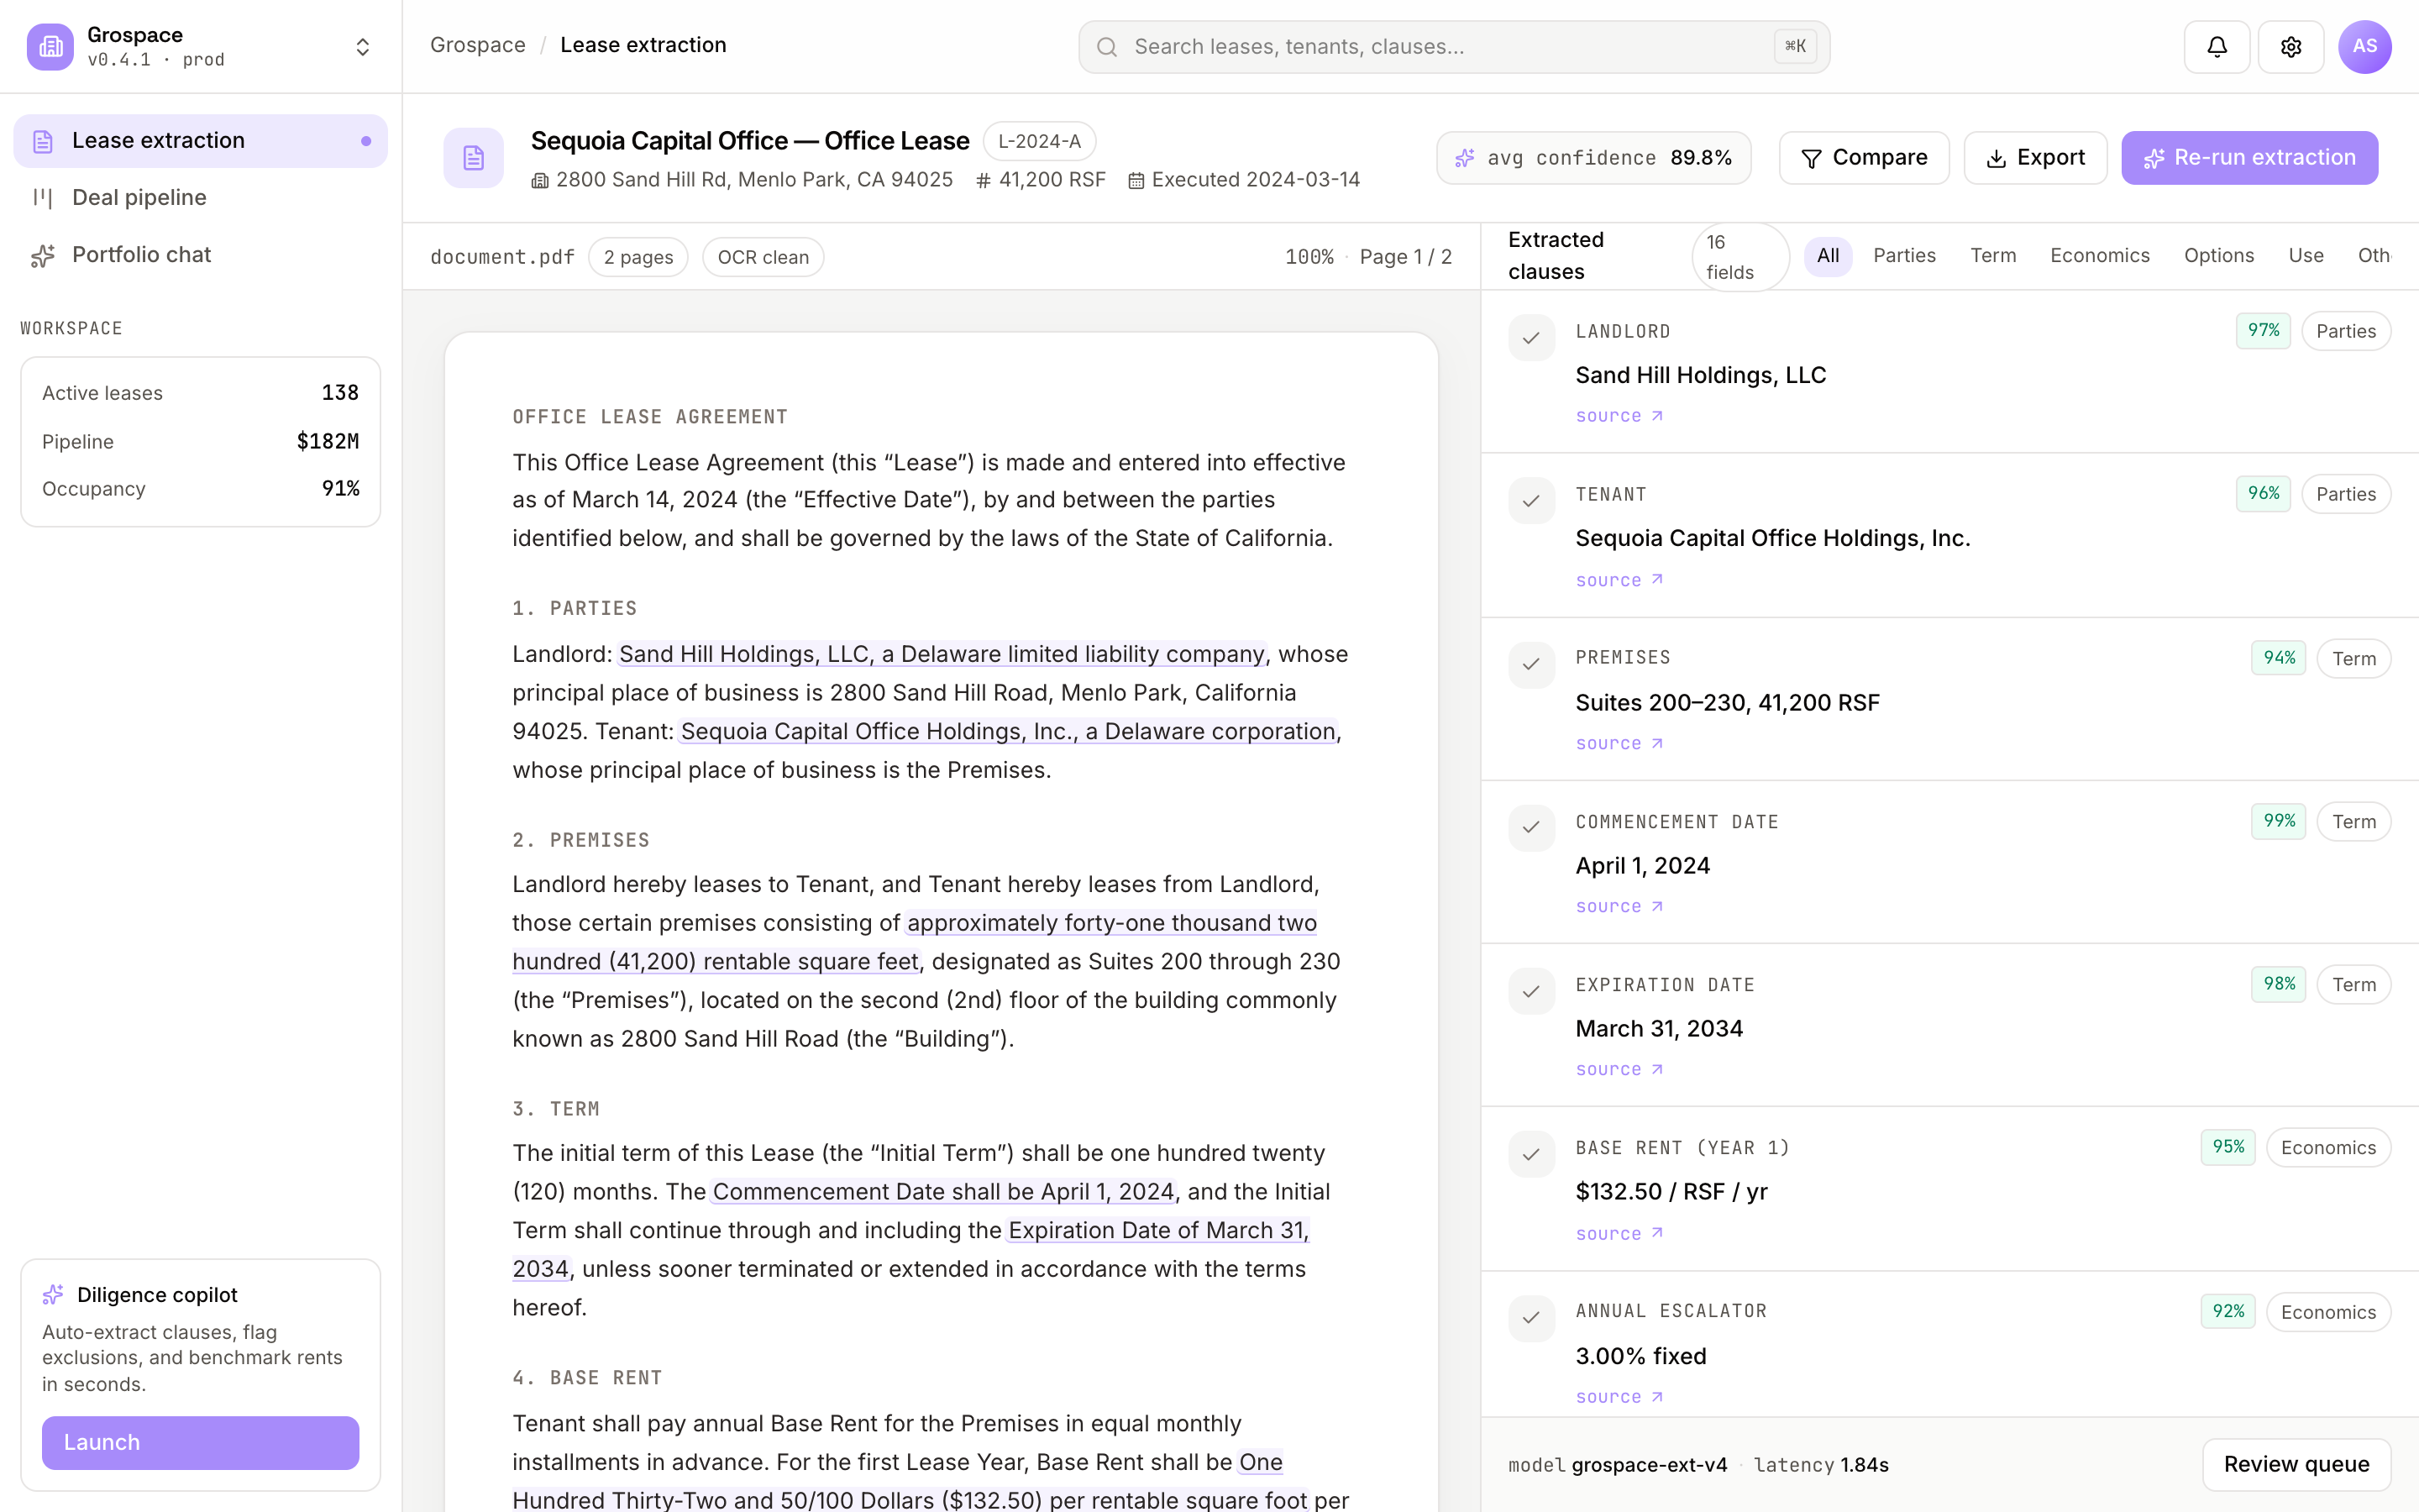Open source link for Commencement Date
The width and height of the screenshot is (2419, 1512).
[x=1619, y=907]
